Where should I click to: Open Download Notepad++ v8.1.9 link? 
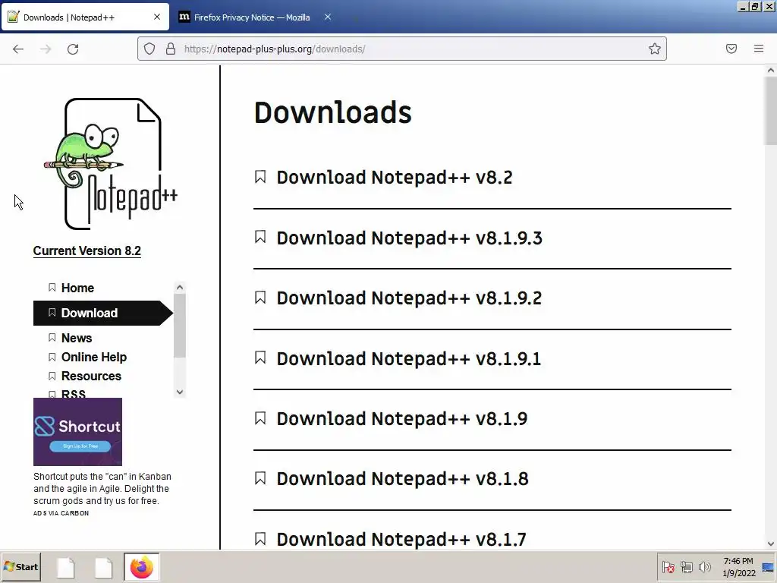tap(402, 419)
